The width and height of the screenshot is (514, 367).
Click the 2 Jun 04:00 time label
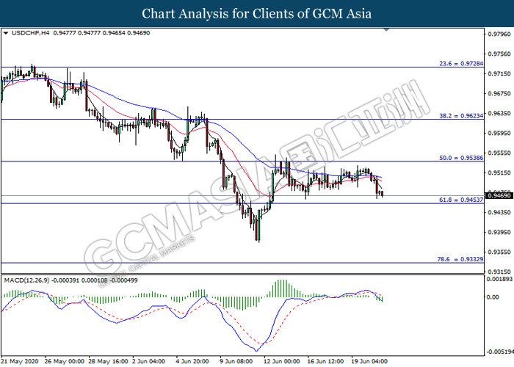[x=149, y=361]
